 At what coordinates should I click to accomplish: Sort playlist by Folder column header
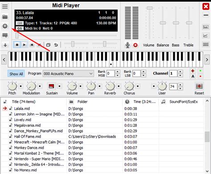click(x=95, y=102)
